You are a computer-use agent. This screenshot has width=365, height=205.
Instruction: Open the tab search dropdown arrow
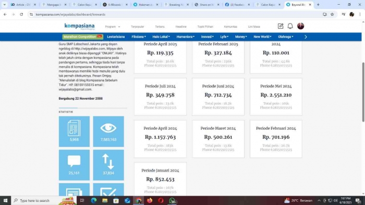pyautogui.click(x=4, y=5)
